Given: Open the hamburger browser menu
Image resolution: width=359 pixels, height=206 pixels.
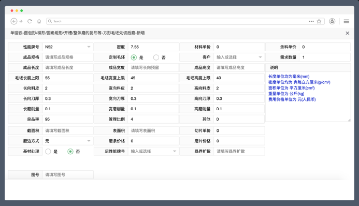Looking at the screenshot, I should pyautogui.click(x=347, y=21).
